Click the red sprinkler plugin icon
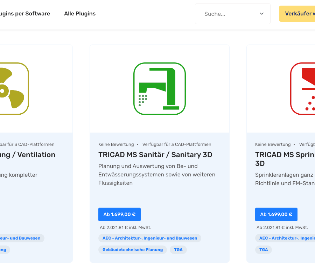 [303, 89]
